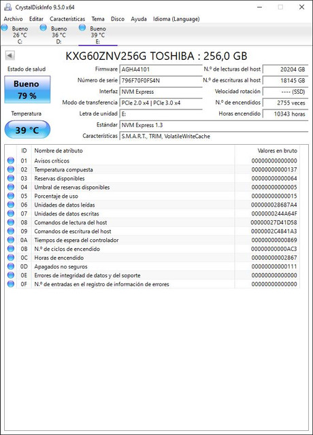Click status orb for Errores de integridad de datos
Screen dimensions: 313x435
11,275
